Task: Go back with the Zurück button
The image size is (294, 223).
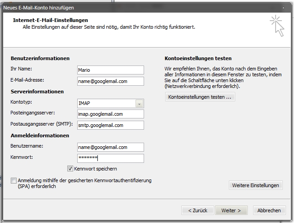Action: tap(197, 210)
